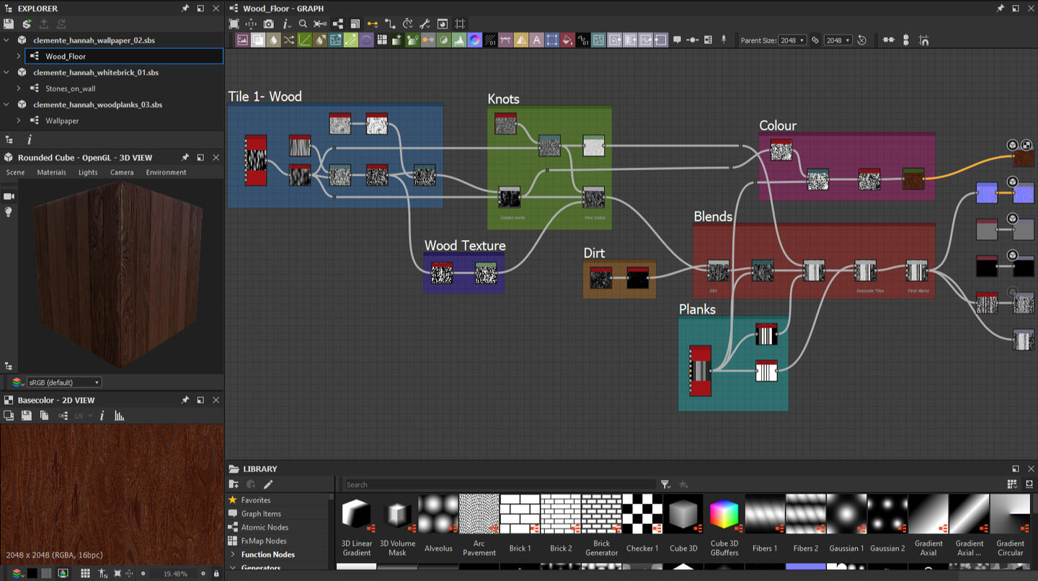Open the Parent Size 2048 width dropdown
This screenshot has width=1038, height=581.
pyautogui.click(x=792, y=40)
